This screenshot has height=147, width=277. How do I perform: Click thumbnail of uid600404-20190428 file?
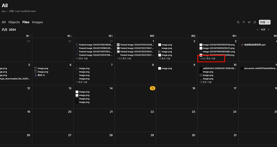[x=201, y=68]
